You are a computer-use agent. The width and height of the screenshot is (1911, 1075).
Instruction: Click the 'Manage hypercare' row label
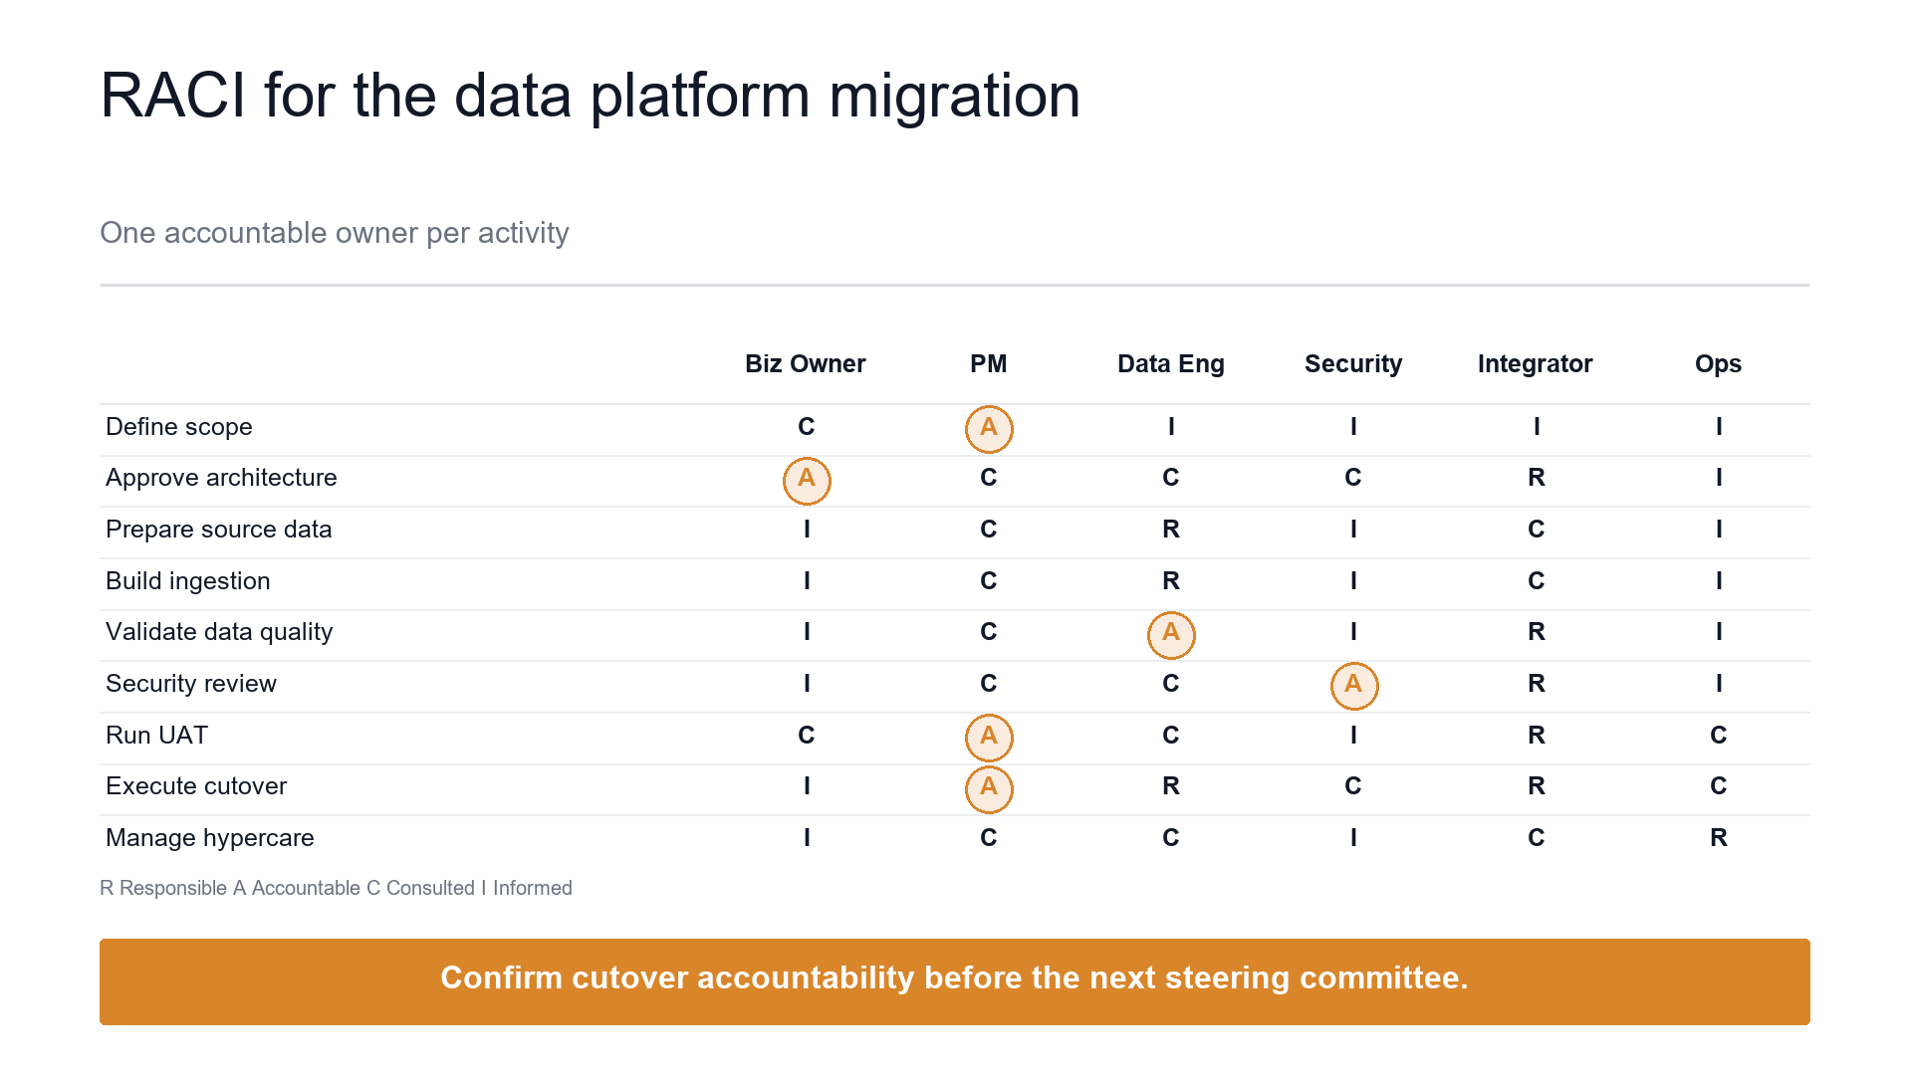tap(210, 838)
